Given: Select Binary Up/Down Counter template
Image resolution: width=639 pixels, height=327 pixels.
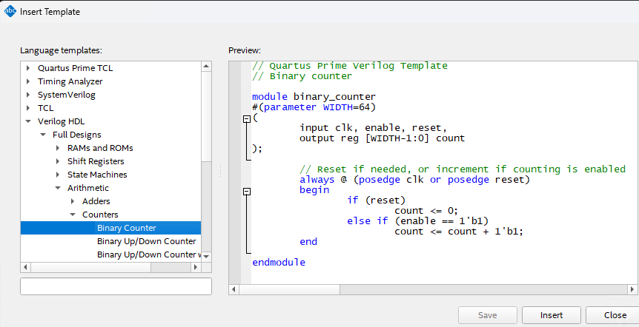Looking at the screenshot, I should [x=146, y=241].
